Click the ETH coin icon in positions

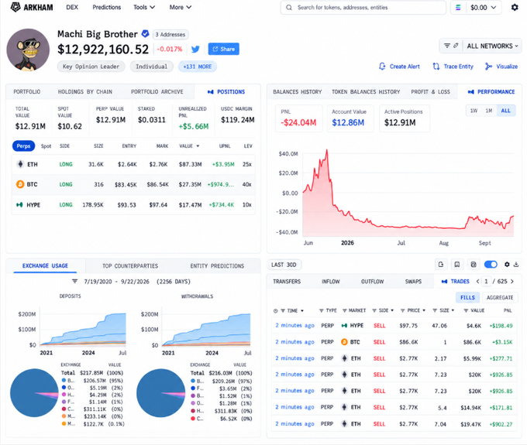click(x=20, y=164)
